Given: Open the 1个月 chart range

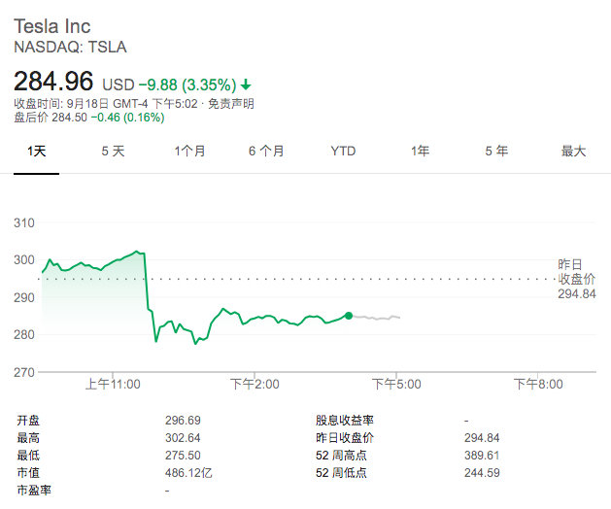Looking at the screenshot, I should 189,152.
